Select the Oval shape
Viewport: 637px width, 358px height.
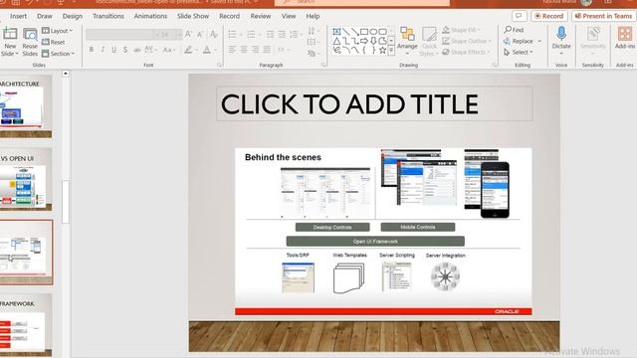[373, 32]
